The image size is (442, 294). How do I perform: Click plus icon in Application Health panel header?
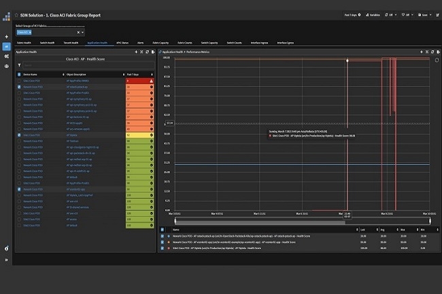[136, 52]
